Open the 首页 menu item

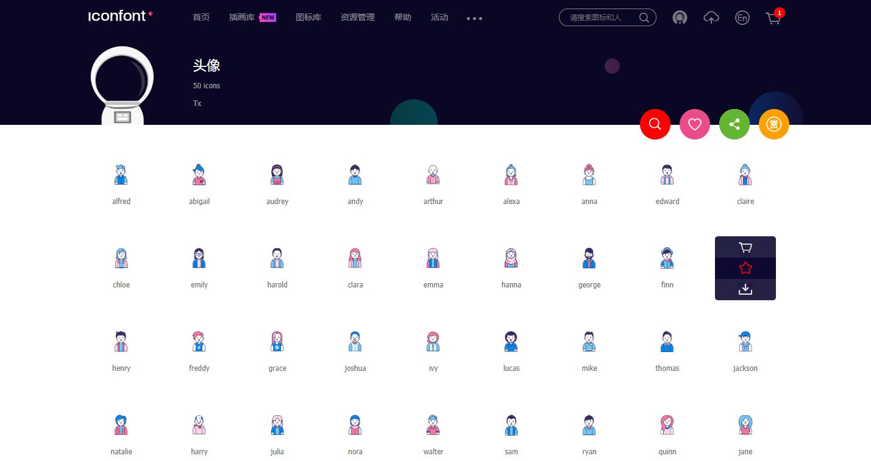[x=201, y=17]
